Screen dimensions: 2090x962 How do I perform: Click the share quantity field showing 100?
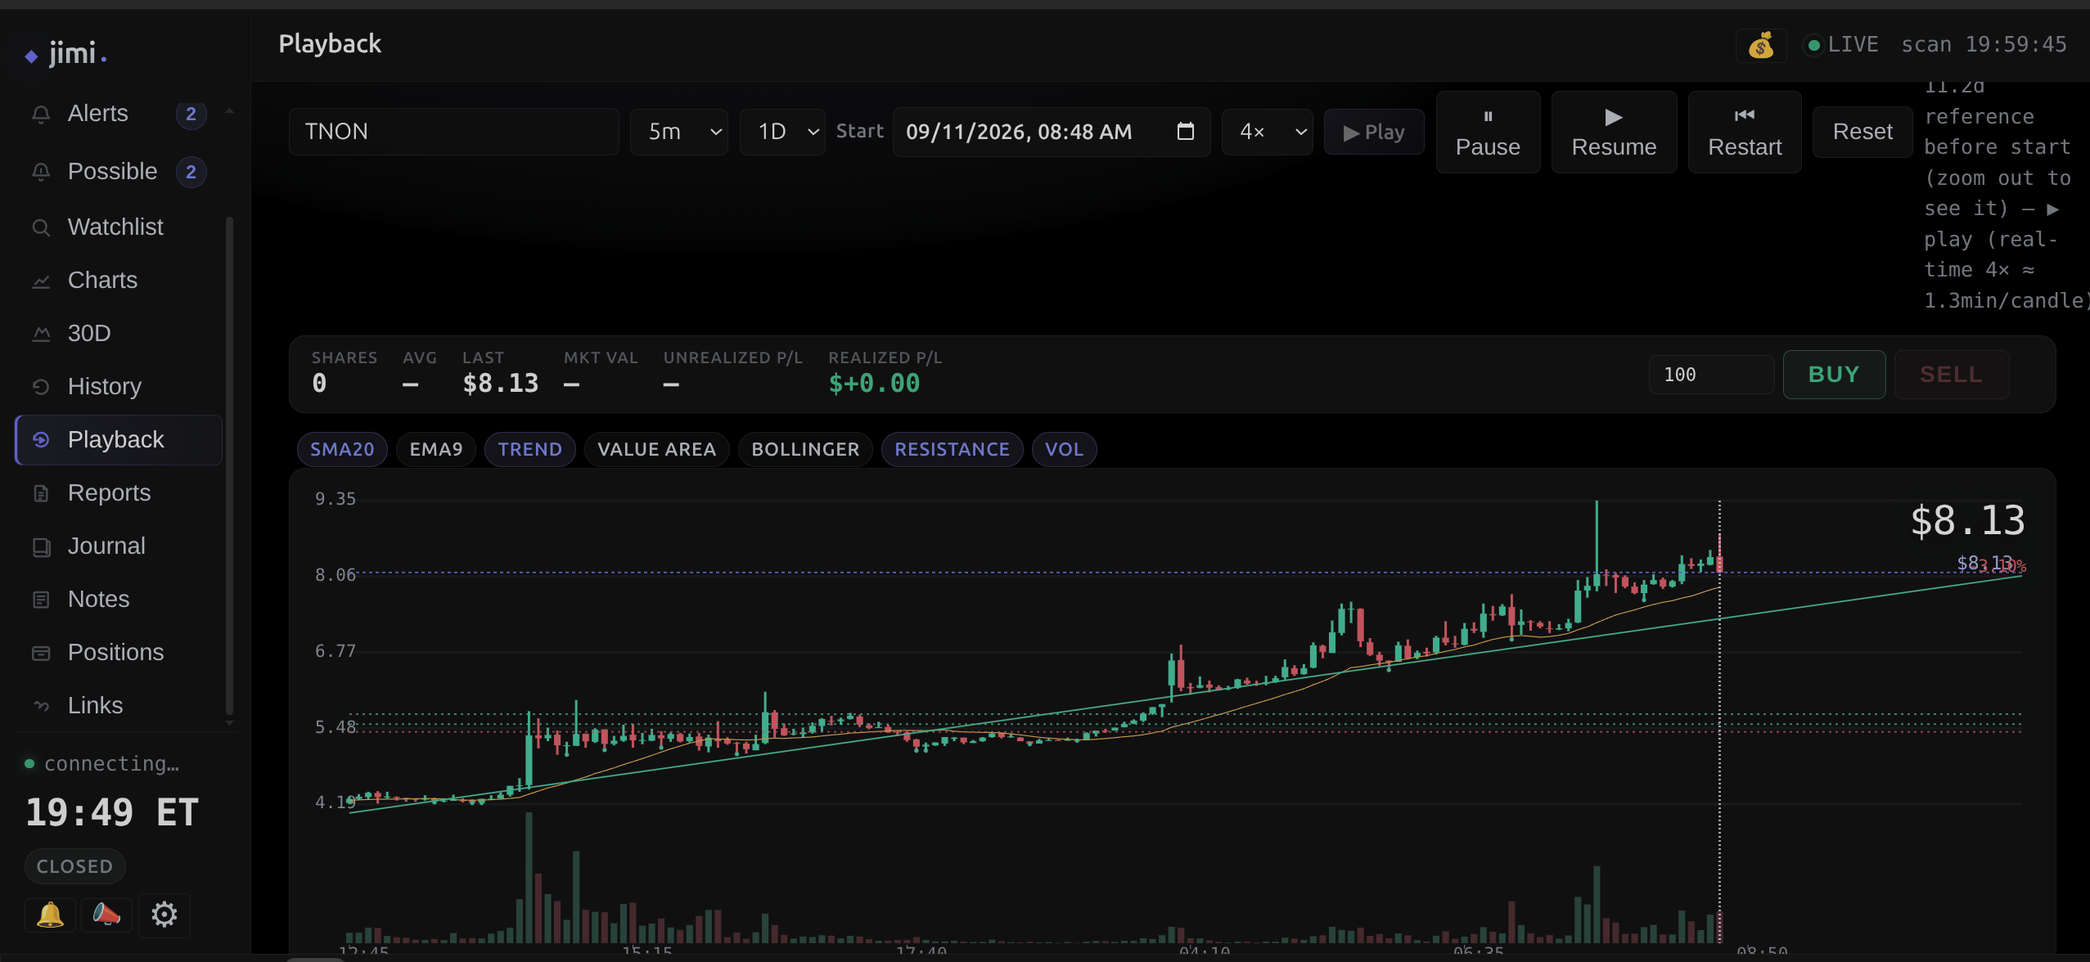[1711, 375]
